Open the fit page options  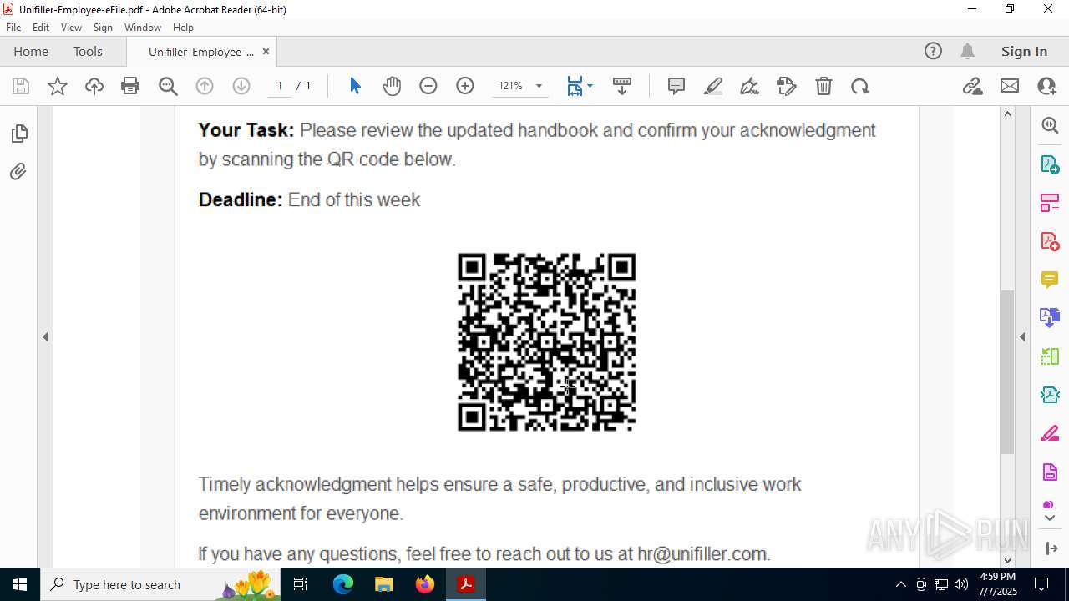coord(580,86)
